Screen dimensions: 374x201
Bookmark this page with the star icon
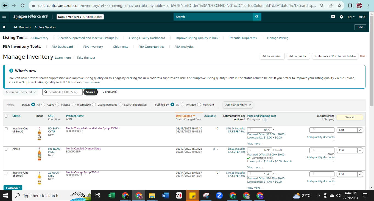point(339,5)
